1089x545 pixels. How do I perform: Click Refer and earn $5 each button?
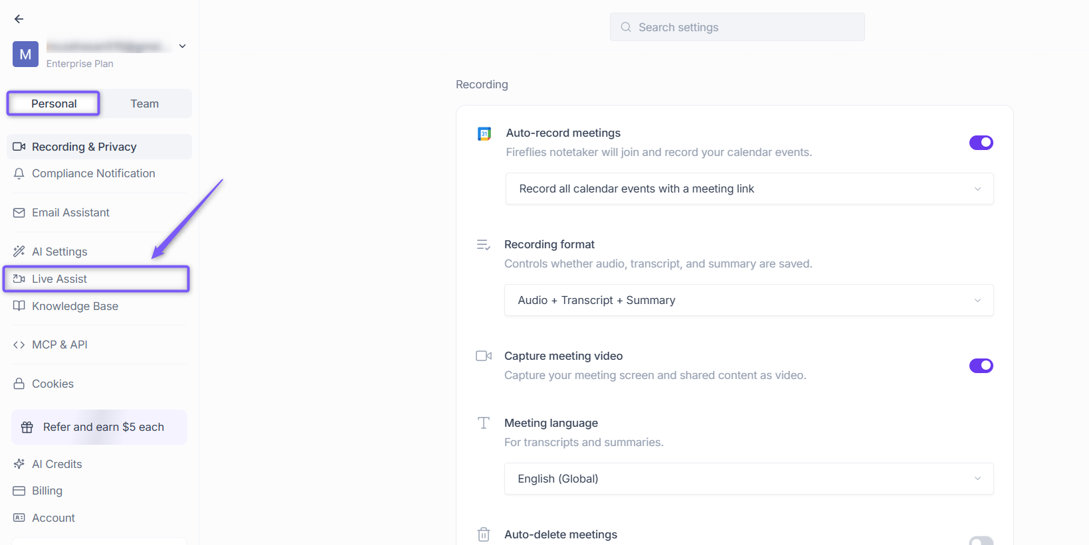[99, 427]
